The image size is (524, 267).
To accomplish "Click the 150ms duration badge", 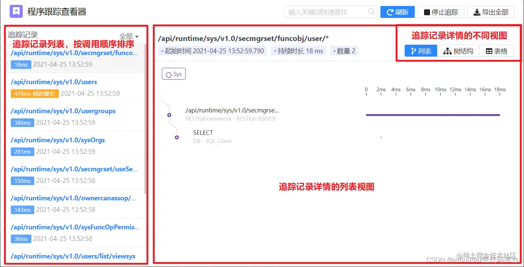I will (x=22, y=181).
